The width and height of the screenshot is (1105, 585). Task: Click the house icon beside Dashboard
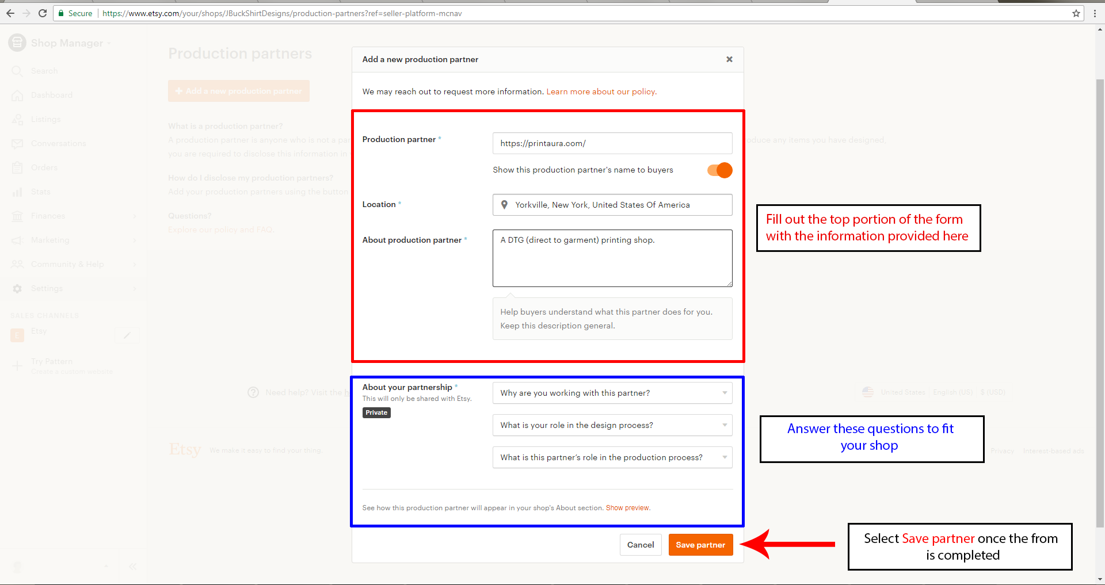[x=17, y=95]
